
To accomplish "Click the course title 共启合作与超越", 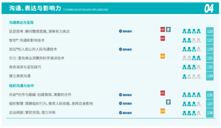I will (x=40, y=95).
